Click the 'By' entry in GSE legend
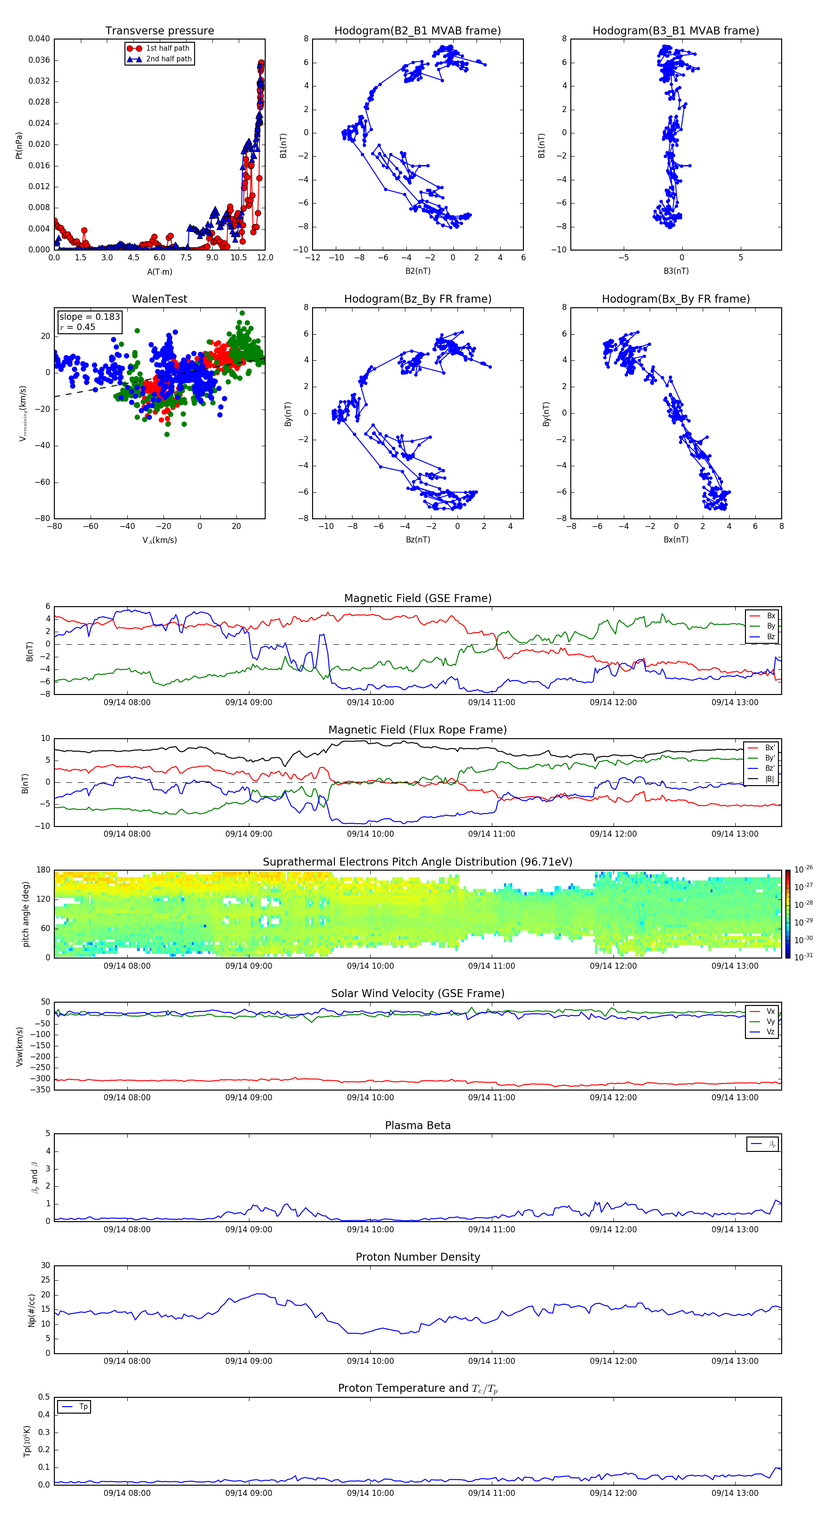 762,627
